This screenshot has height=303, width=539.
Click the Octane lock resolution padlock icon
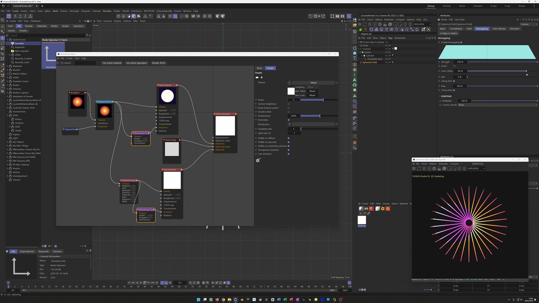tap(385, 24)
